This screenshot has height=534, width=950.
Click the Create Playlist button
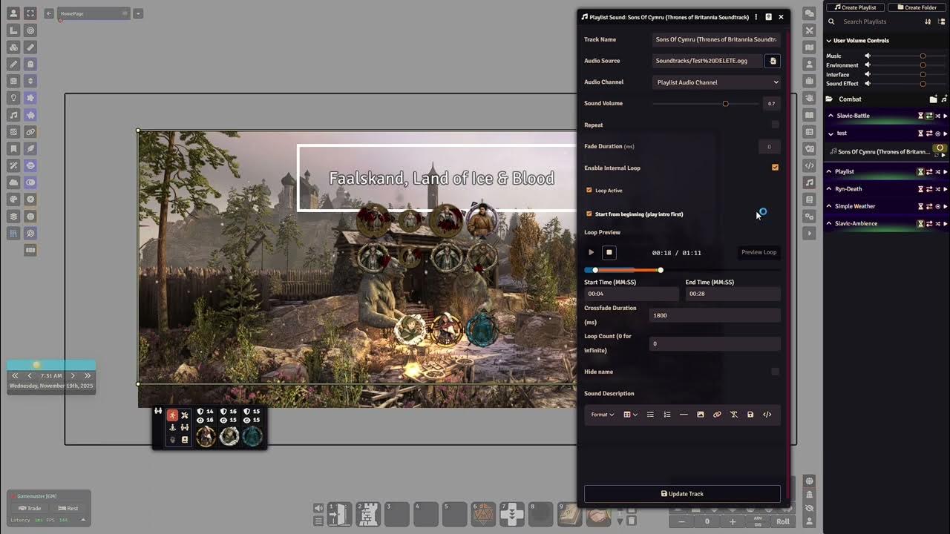pyautogui.click(x=855, y=7)
